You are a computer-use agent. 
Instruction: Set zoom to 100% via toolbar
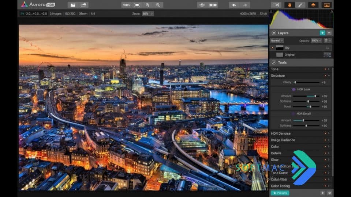(127, 5)
